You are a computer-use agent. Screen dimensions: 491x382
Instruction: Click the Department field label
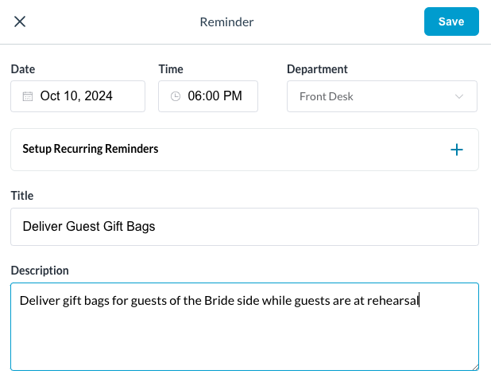click(317, 69)
